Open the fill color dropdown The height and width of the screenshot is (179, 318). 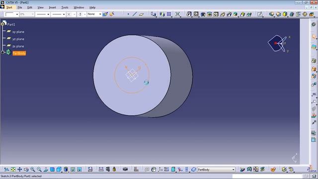[17, 14]
